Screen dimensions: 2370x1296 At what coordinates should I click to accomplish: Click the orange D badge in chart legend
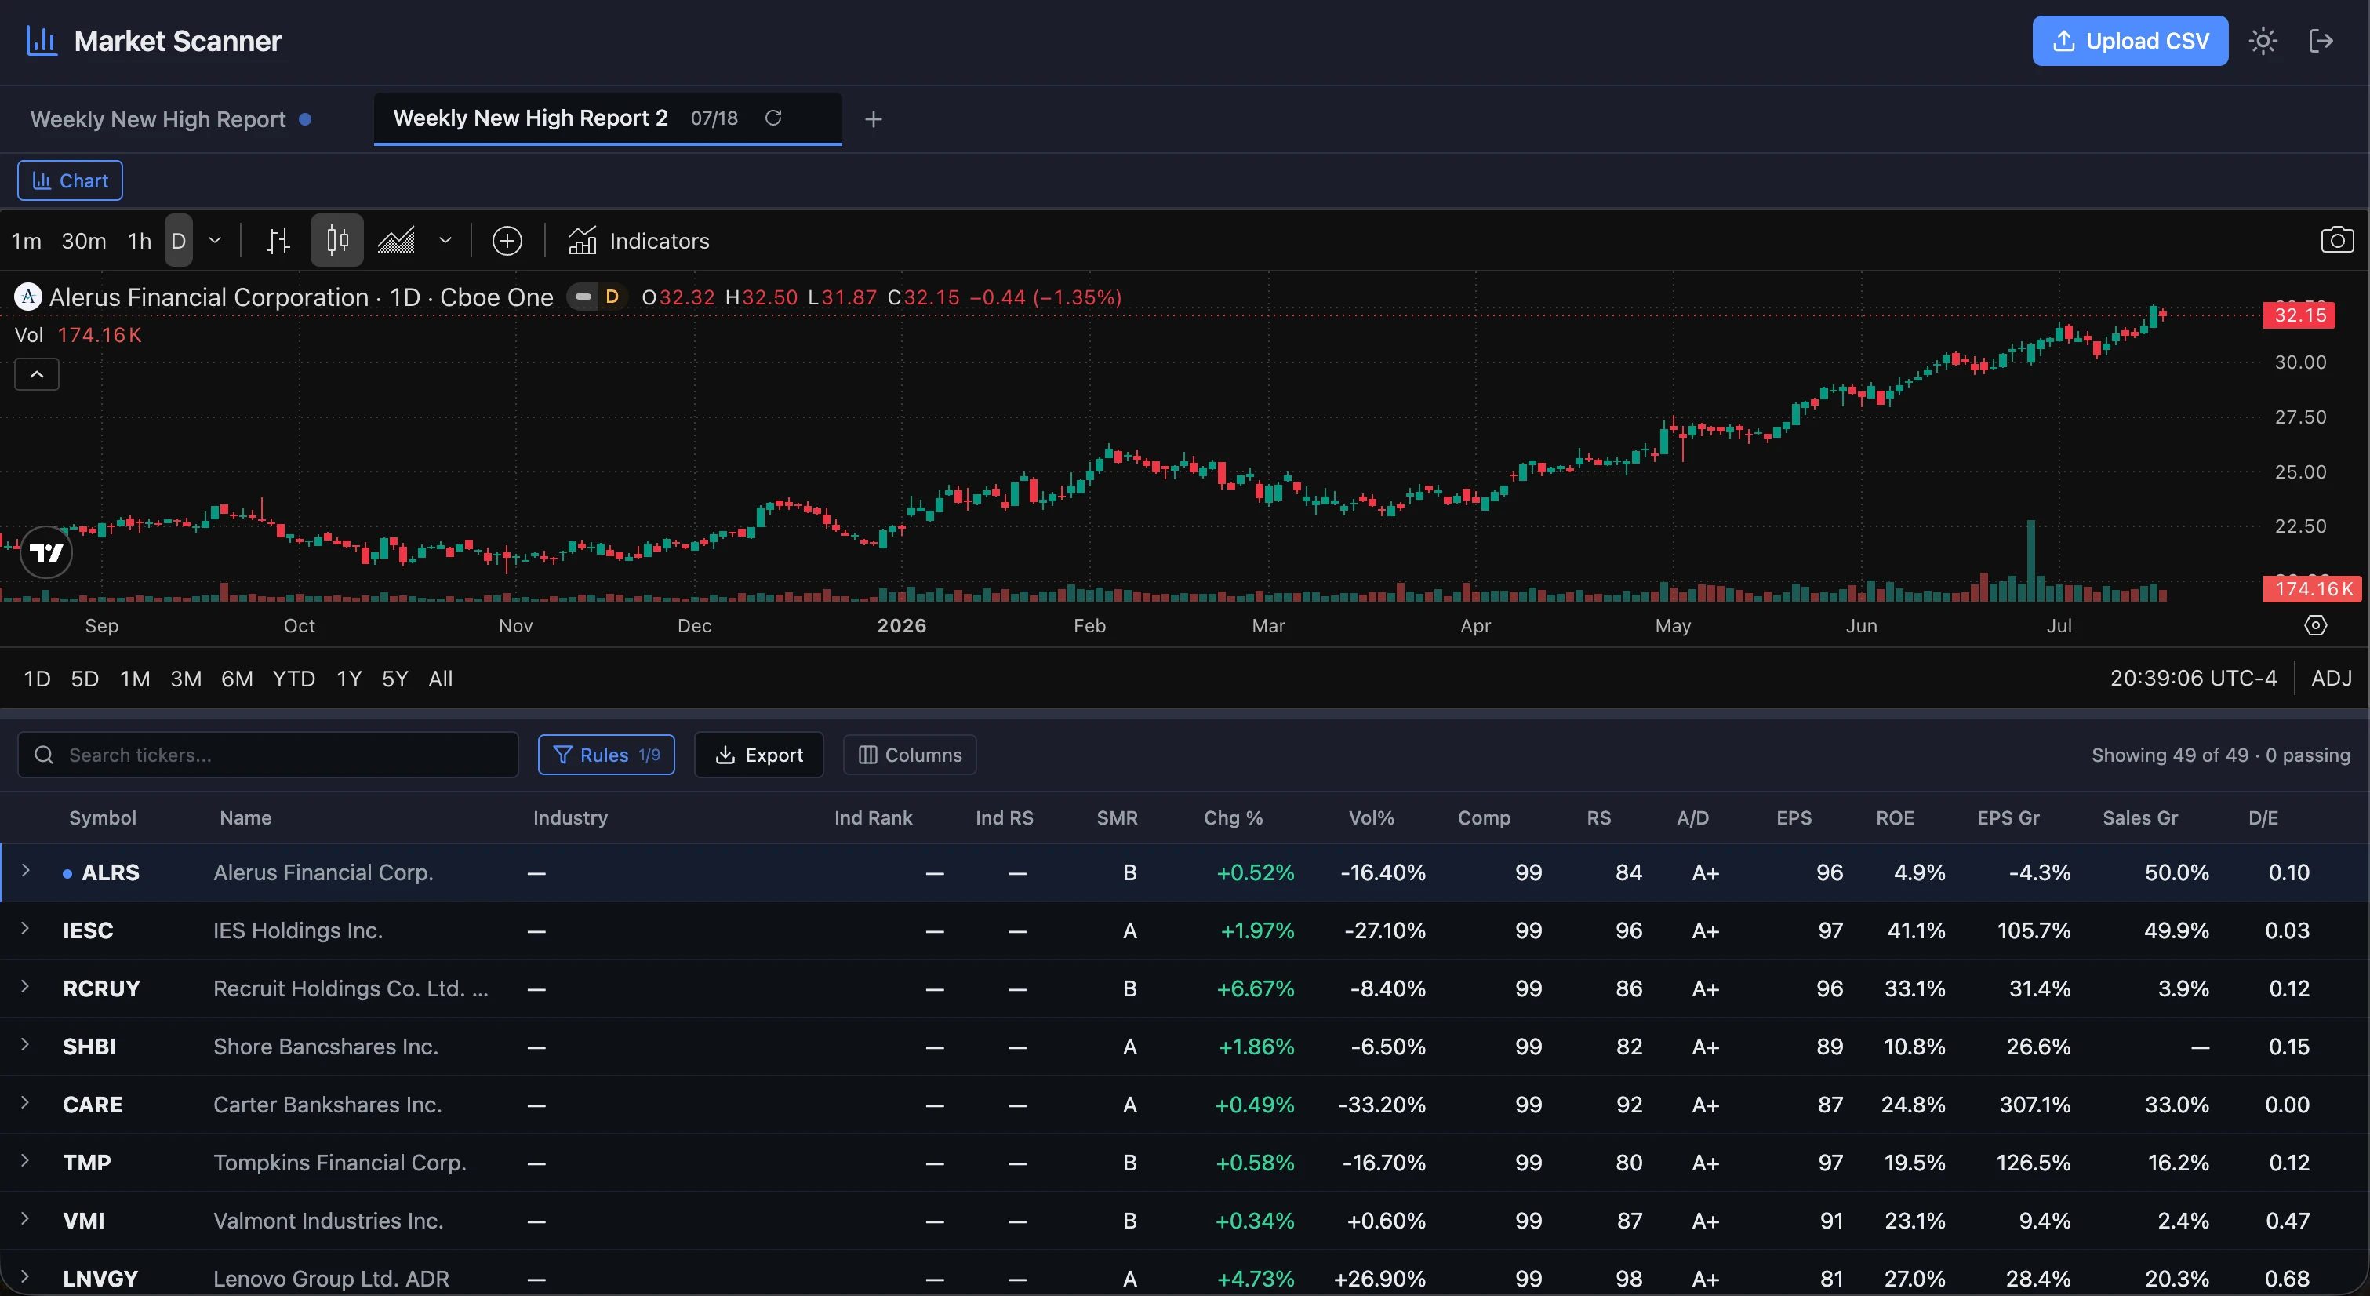tap(612, 297)
